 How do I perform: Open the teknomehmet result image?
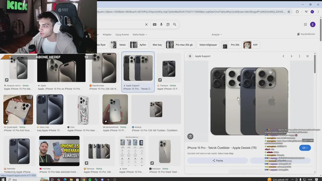pos(115,110)
